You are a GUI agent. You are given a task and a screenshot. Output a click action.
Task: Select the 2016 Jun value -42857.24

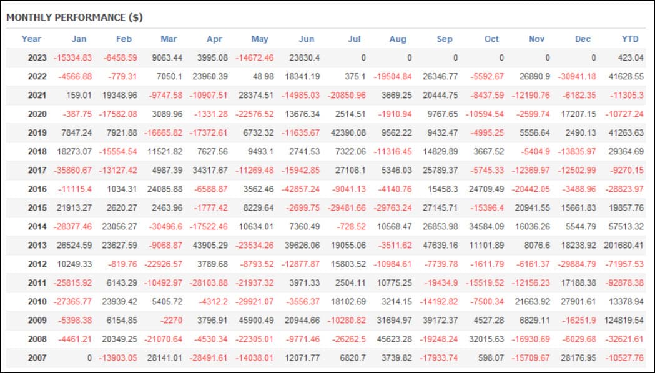301,189
